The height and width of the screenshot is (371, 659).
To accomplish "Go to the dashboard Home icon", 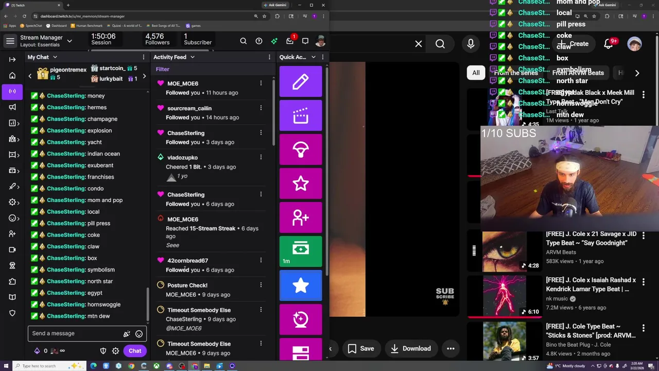I will pyautogui.click(x=12, y=75).
